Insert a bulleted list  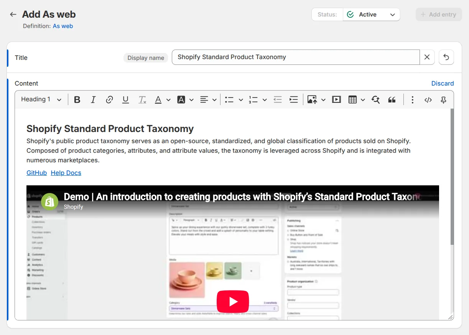click(x=229, y=100)
